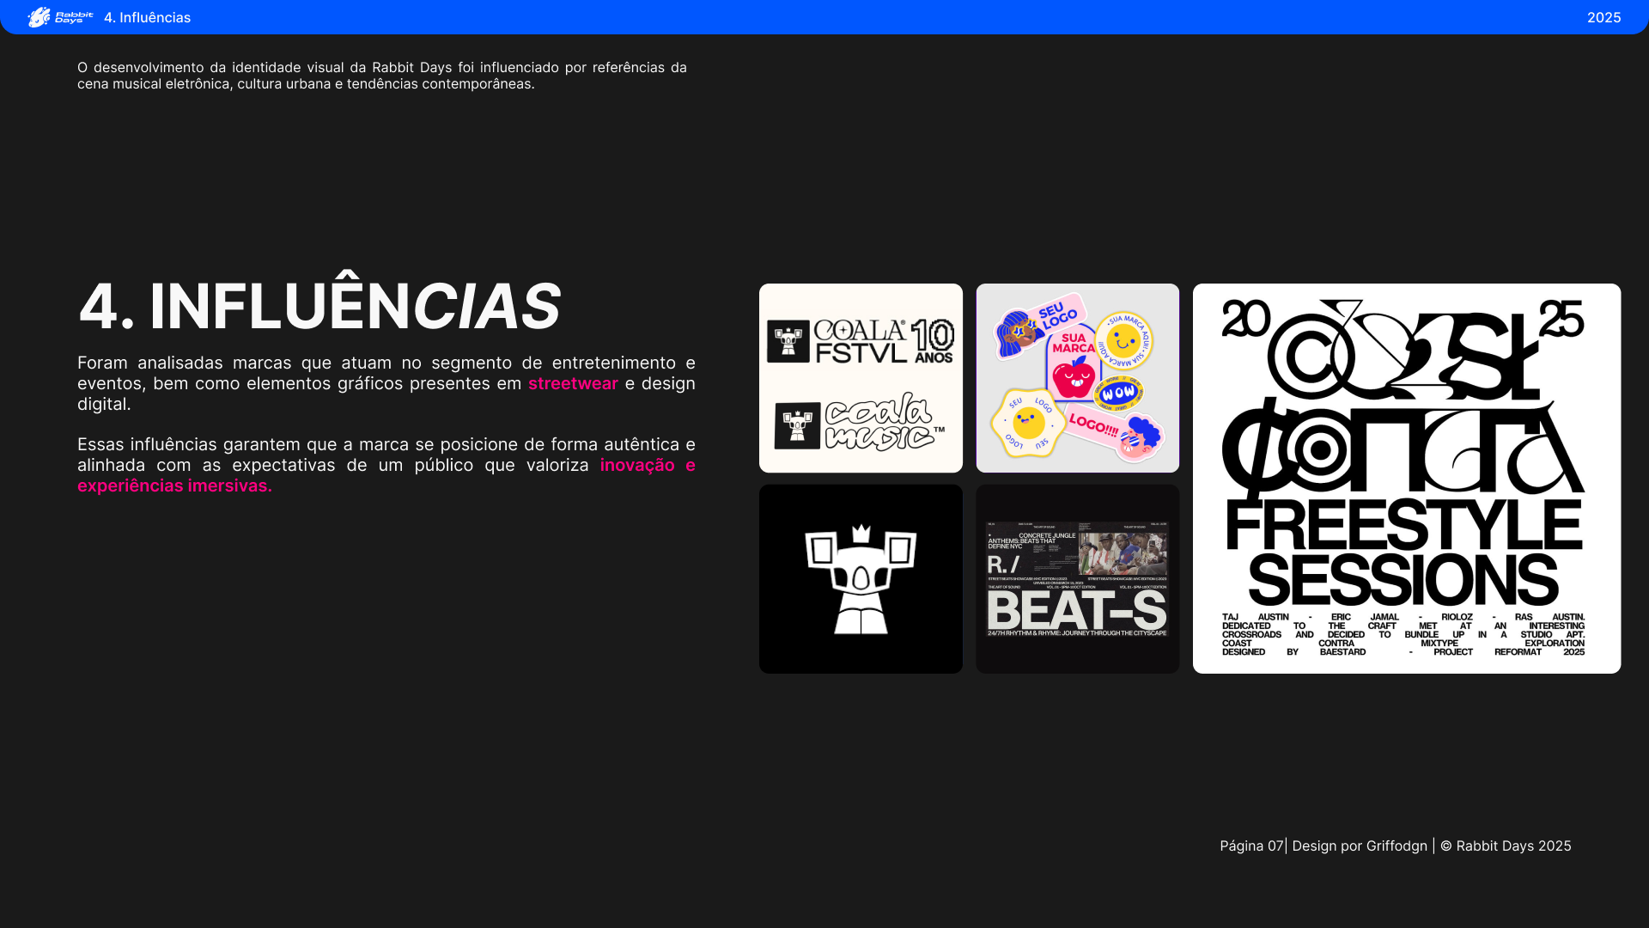The height and width of the screenshot is (928, 1649).
Task: Open the Coala FSTVL 10 anos thumbnail
Action: click(861, 378)
